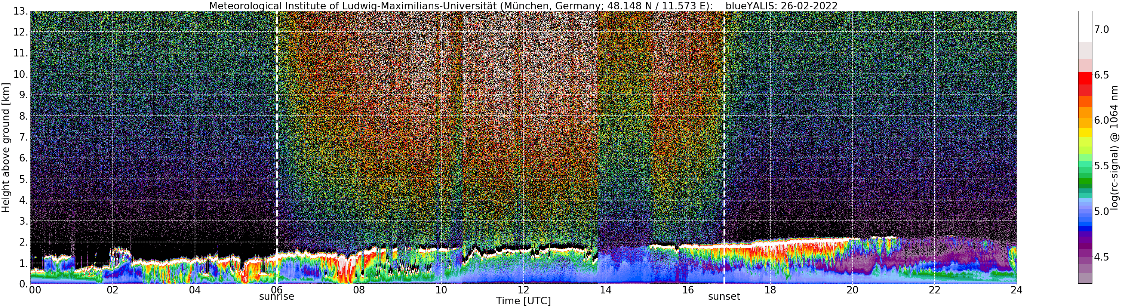Click the '8.' height tick label
Image resolution: width=1122 pixels, height=308 pixels.
click(24, 116)
